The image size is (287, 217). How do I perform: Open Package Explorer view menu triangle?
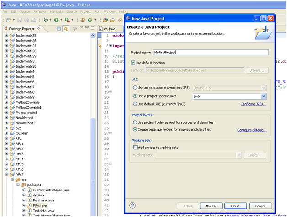81,27
